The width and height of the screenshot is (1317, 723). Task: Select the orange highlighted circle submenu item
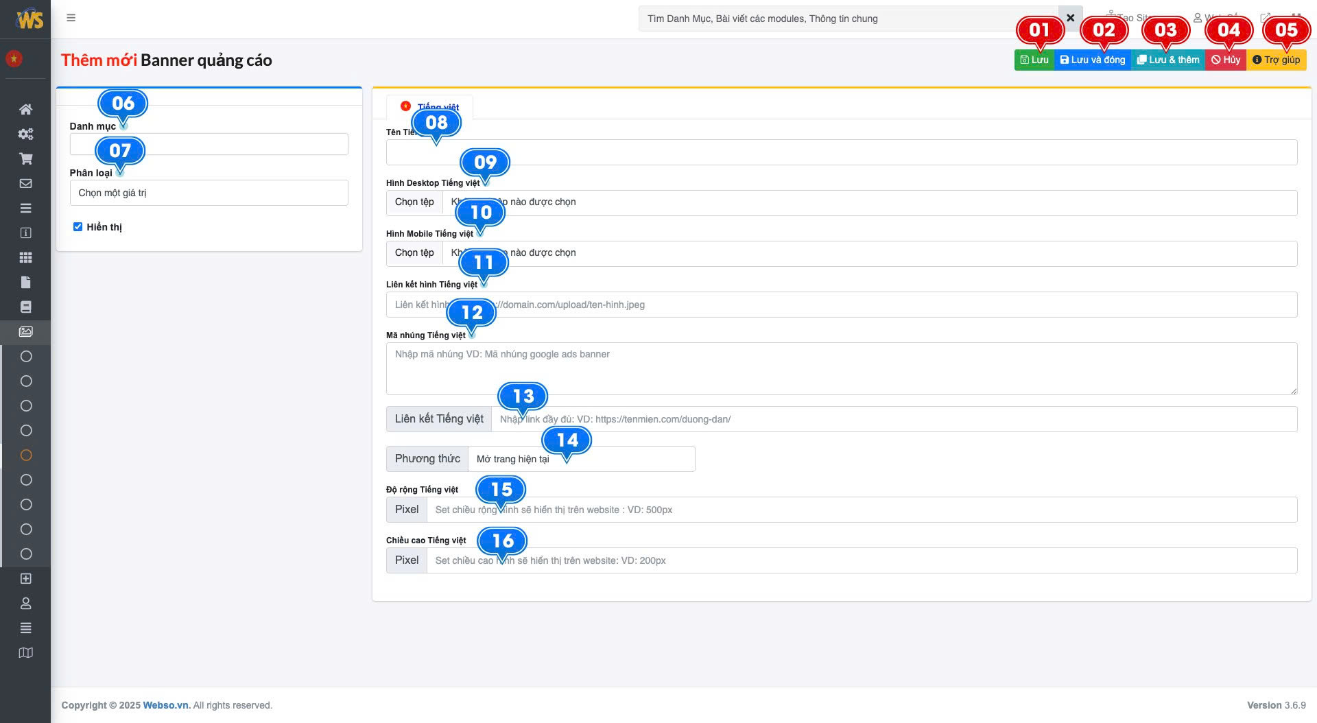(26, 455)
